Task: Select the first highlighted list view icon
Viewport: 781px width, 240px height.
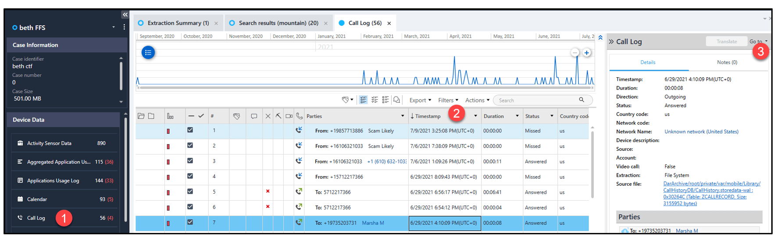Action: point(364,100)
